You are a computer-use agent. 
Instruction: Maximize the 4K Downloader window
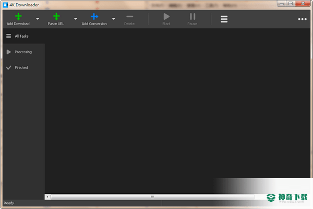pos(291,4)
